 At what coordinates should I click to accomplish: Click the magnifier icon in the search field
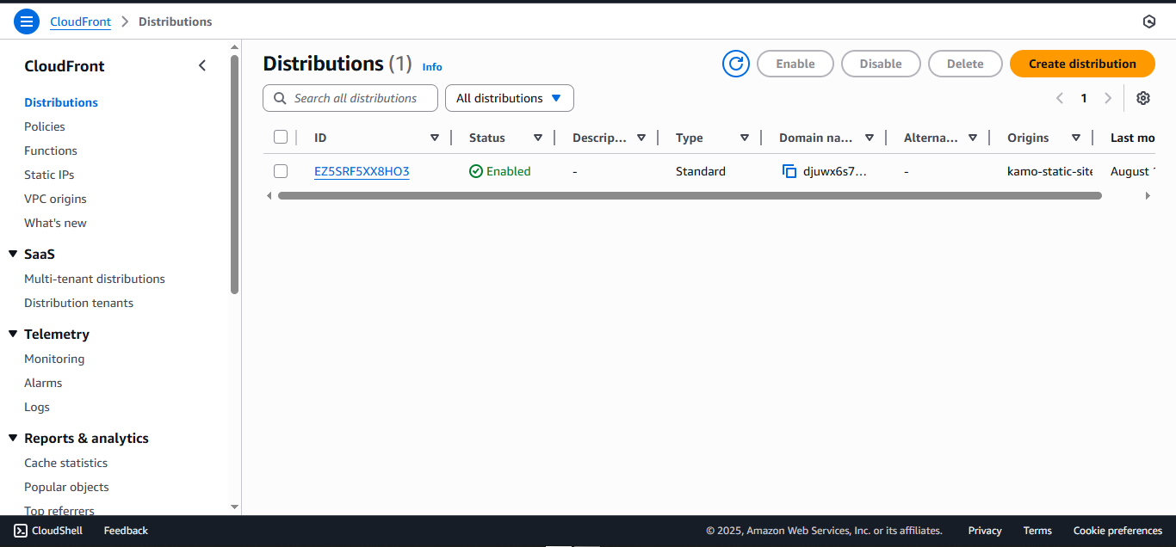point(280,98)
